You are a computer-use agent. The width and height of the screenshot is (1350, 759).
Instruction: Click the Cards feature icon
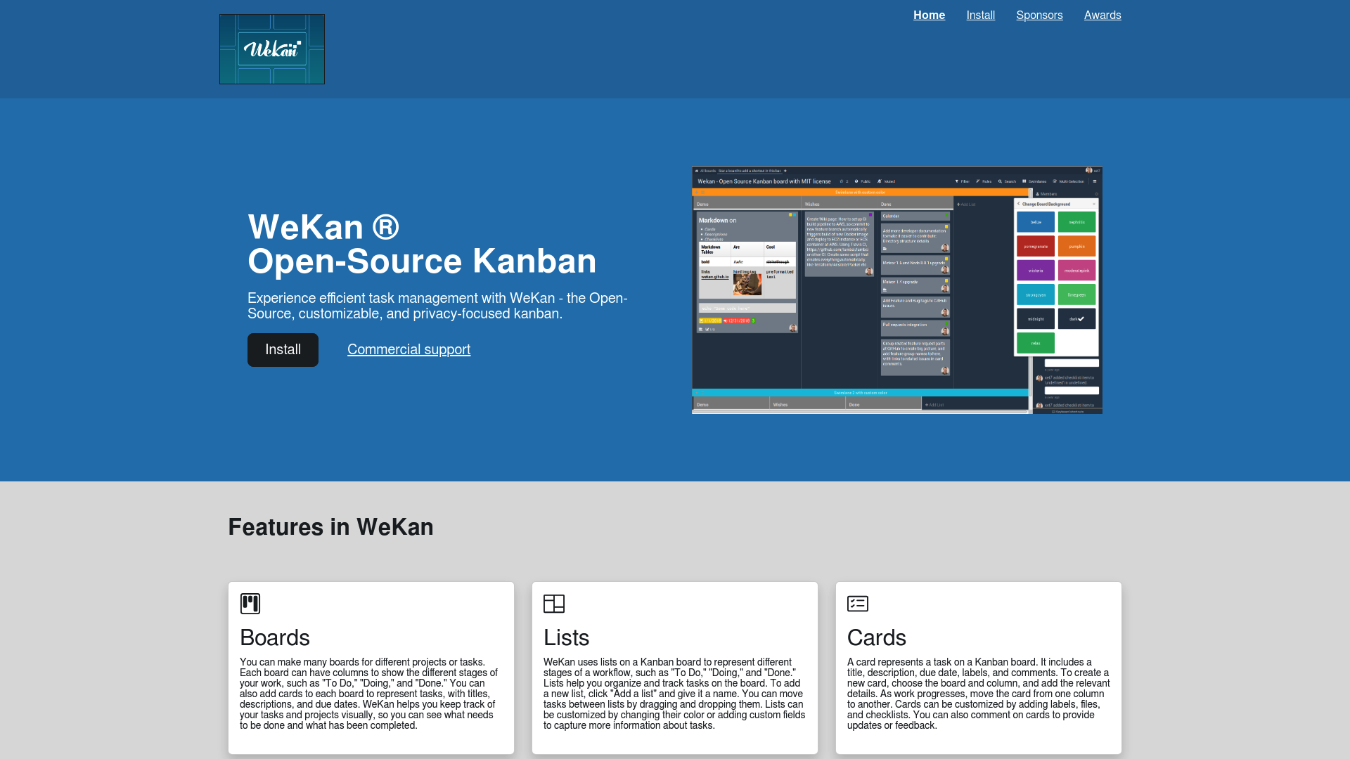(x=858, y=604)
